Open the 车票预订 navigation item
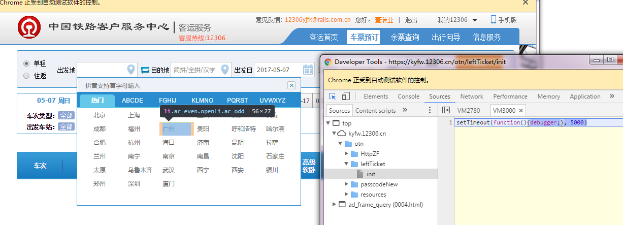 tap(364, 37)
